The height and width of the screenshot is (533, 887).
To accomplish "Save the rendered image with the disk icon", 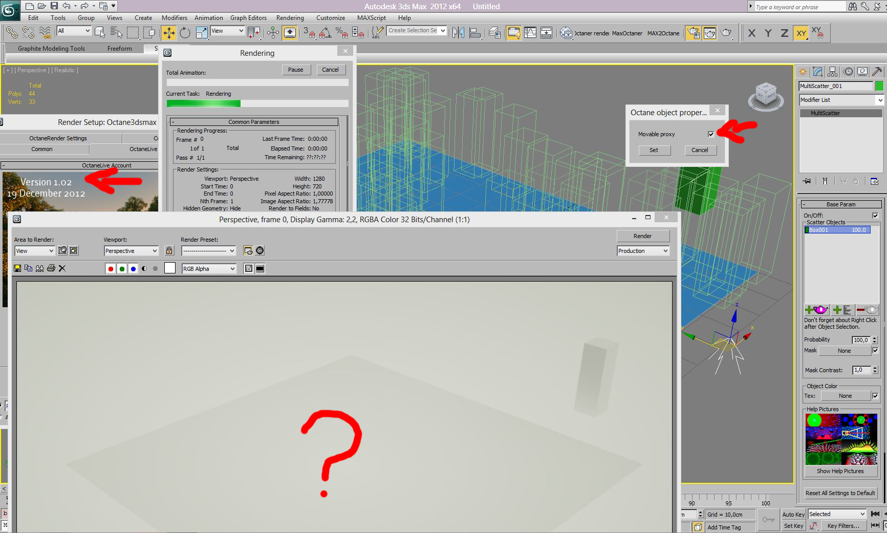I will 17,268.
